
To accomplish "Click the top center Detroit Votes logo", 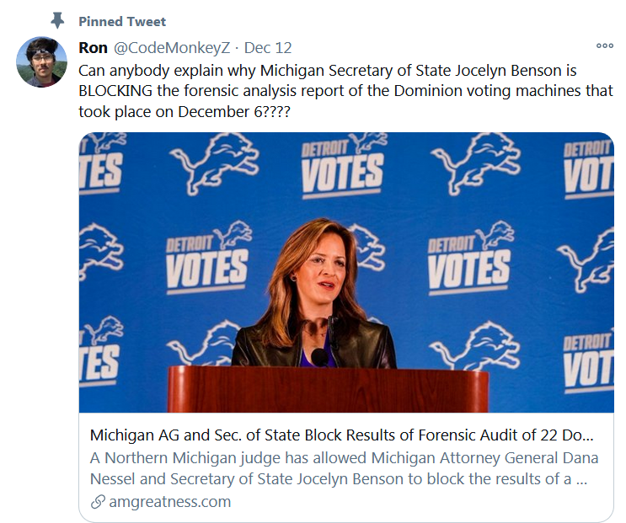I will coord(343,167).
